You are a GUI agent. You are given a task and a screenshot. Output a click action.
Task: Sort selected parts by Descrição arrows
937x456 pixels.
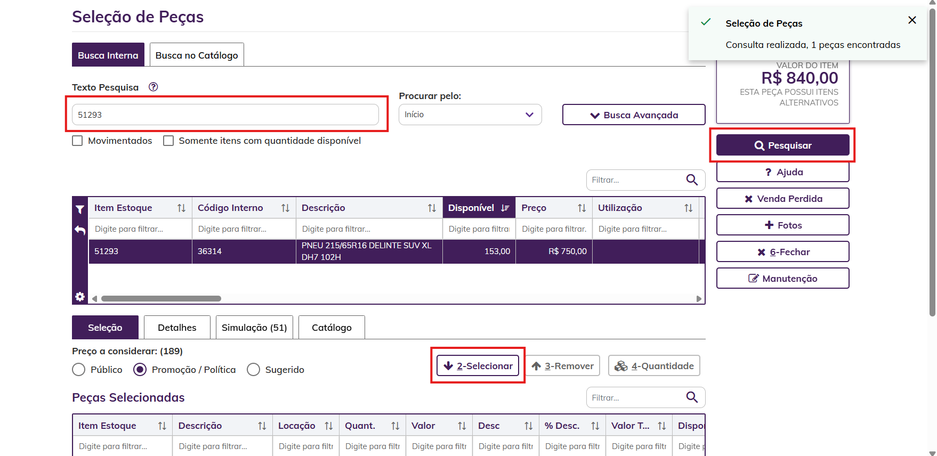pos(262,426)
